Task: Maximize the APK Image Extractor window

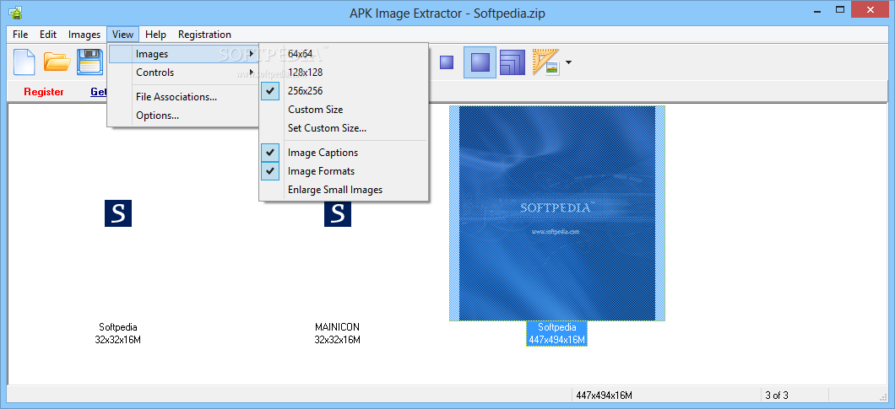Action: 839,9
